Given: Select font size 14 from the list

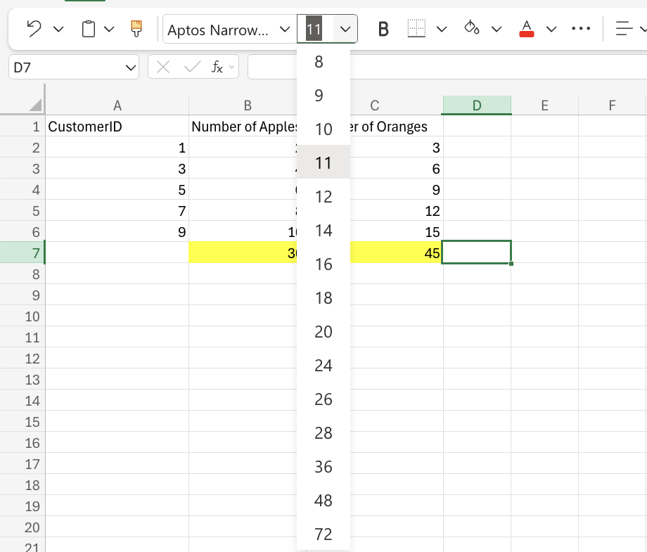Looking at the screenshot, I should (x=323, y=231).
